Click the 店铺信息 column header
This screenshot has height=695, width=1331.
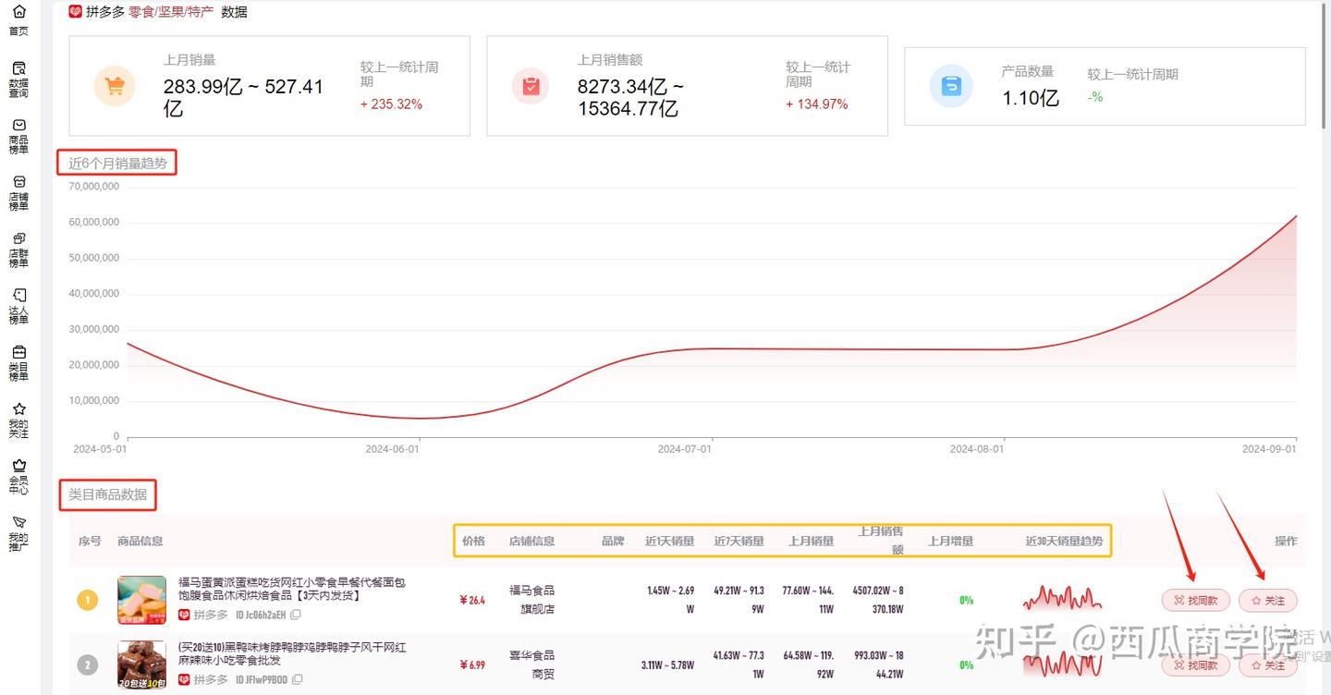(531, 541)
